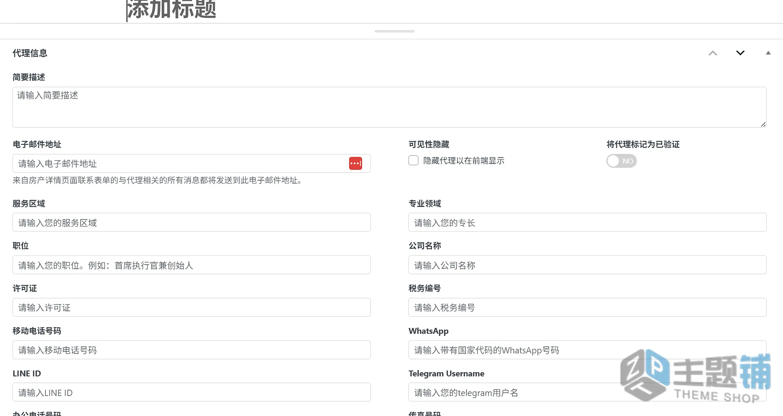
Task: Click the 隐藏代理以在前端显示 label text
Action: click(464, 161)
